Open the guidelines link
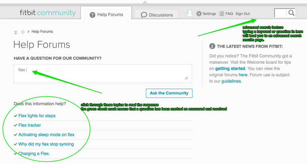Image resolution: width=307 pixels, height=164 pixels. point(231,81)
